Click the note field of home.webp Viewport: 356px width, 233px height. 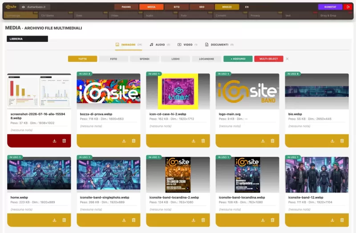click(x=39, y=209)
